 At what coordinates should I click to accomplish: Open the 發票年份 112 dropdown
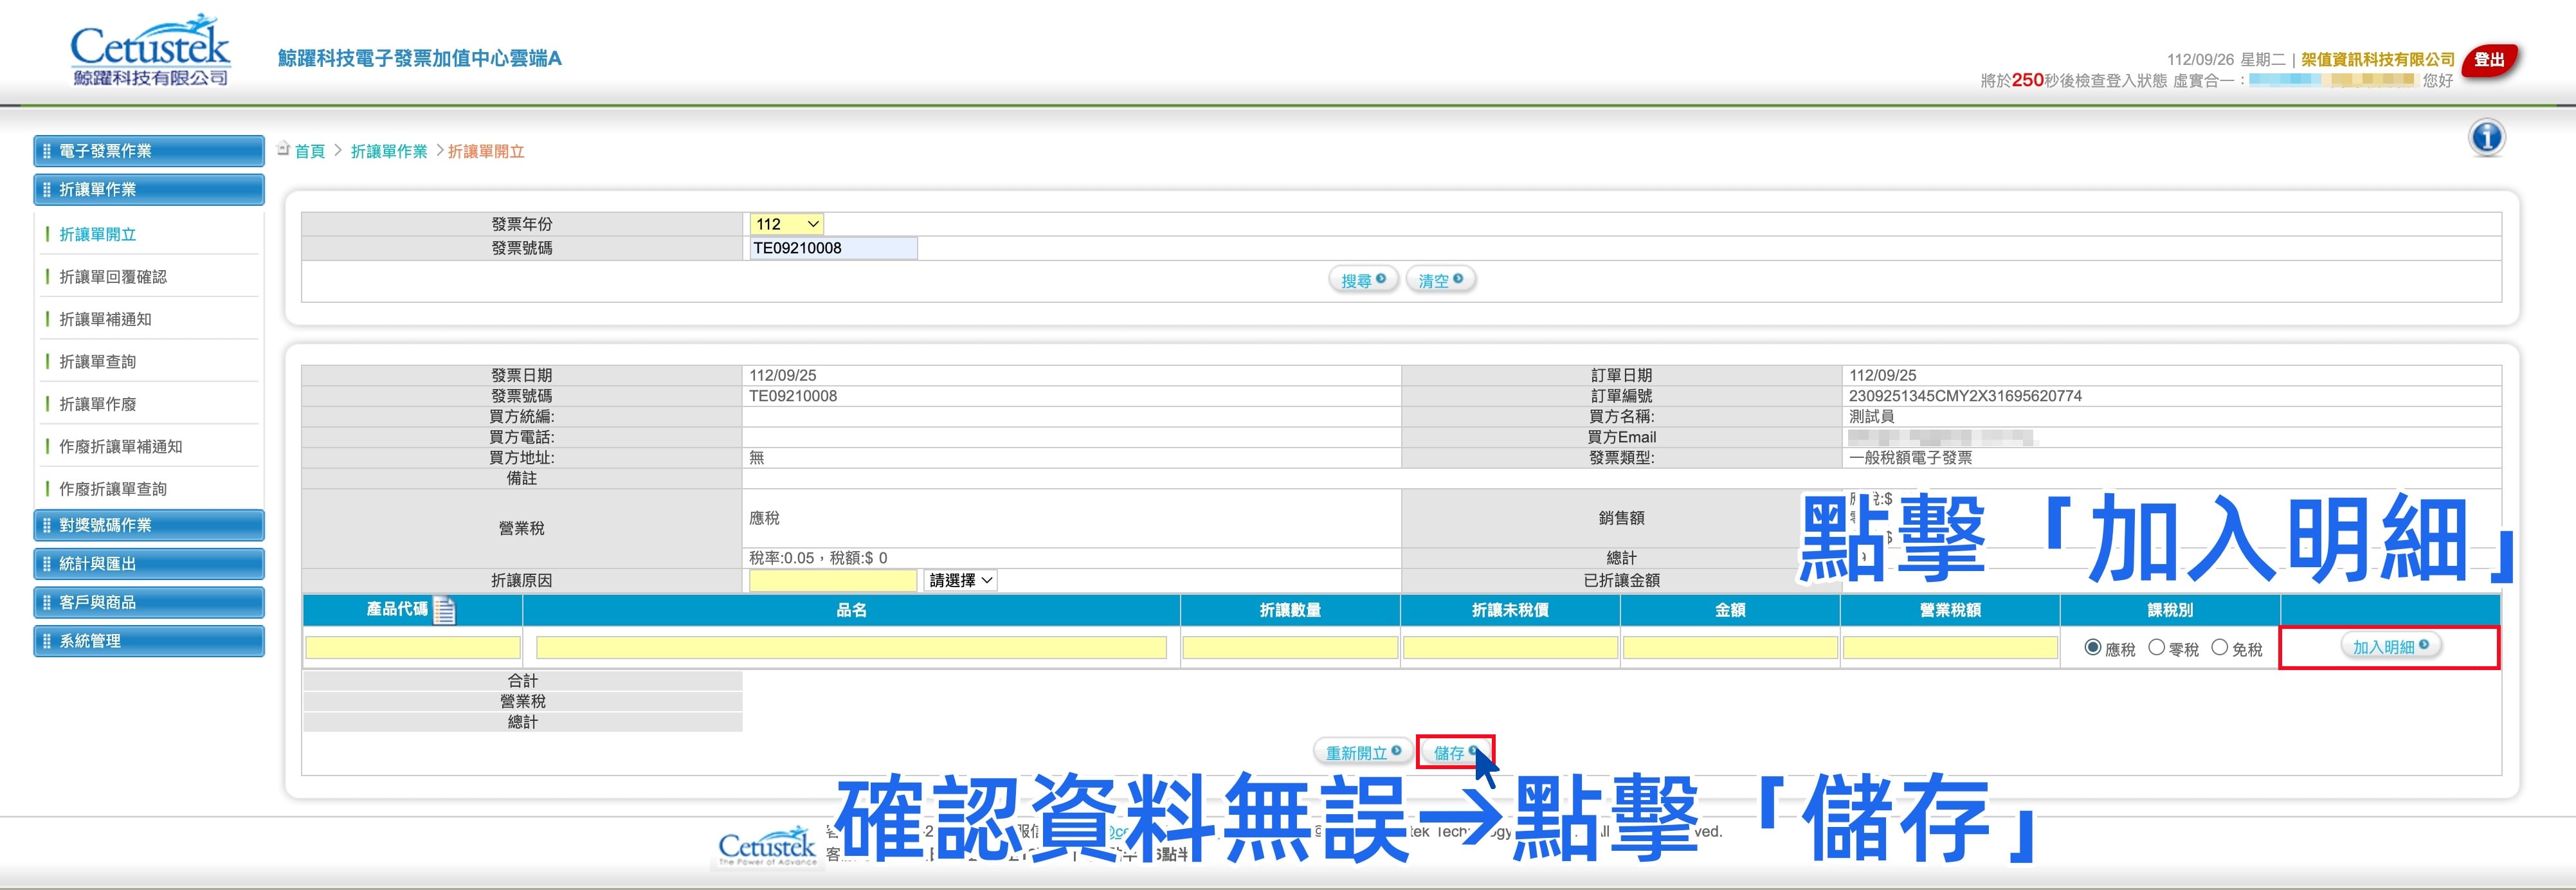786,224
